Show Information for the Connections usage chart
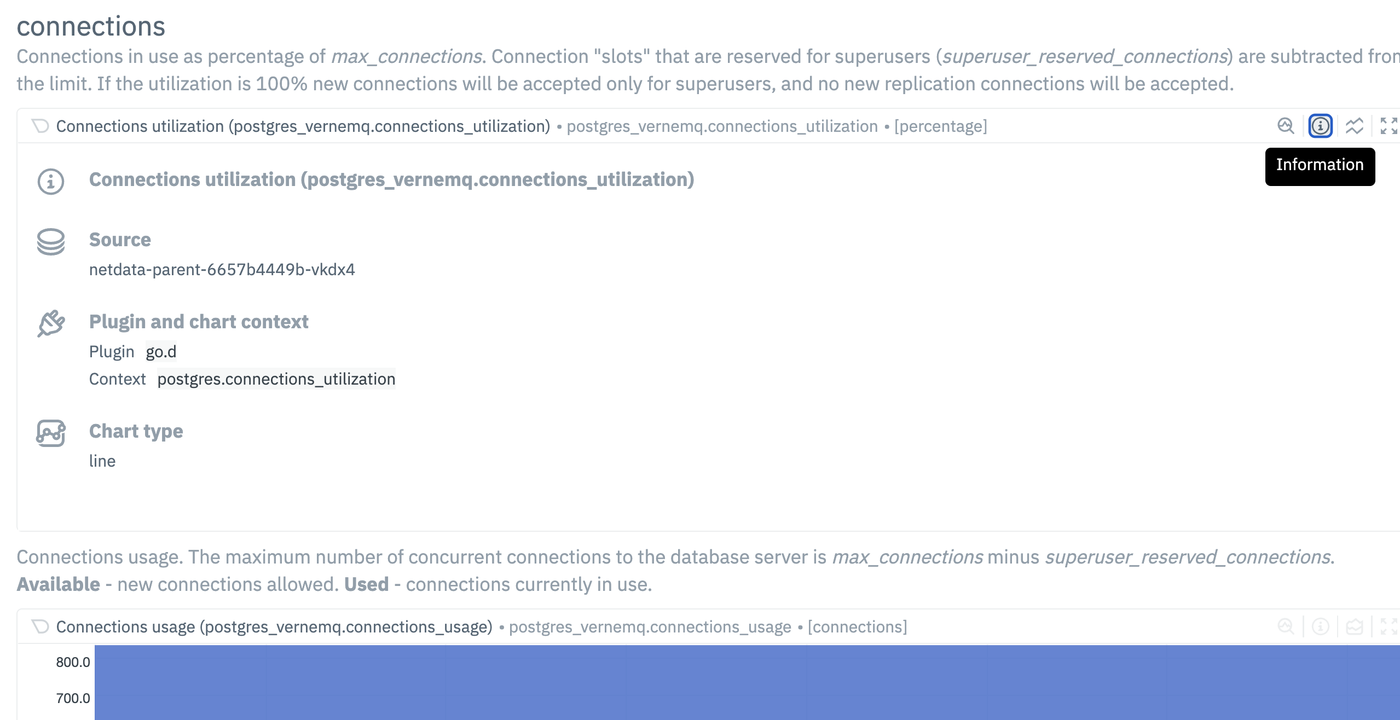Image resolution: width=1400 pixels, height=720 pixels. 1320,626
